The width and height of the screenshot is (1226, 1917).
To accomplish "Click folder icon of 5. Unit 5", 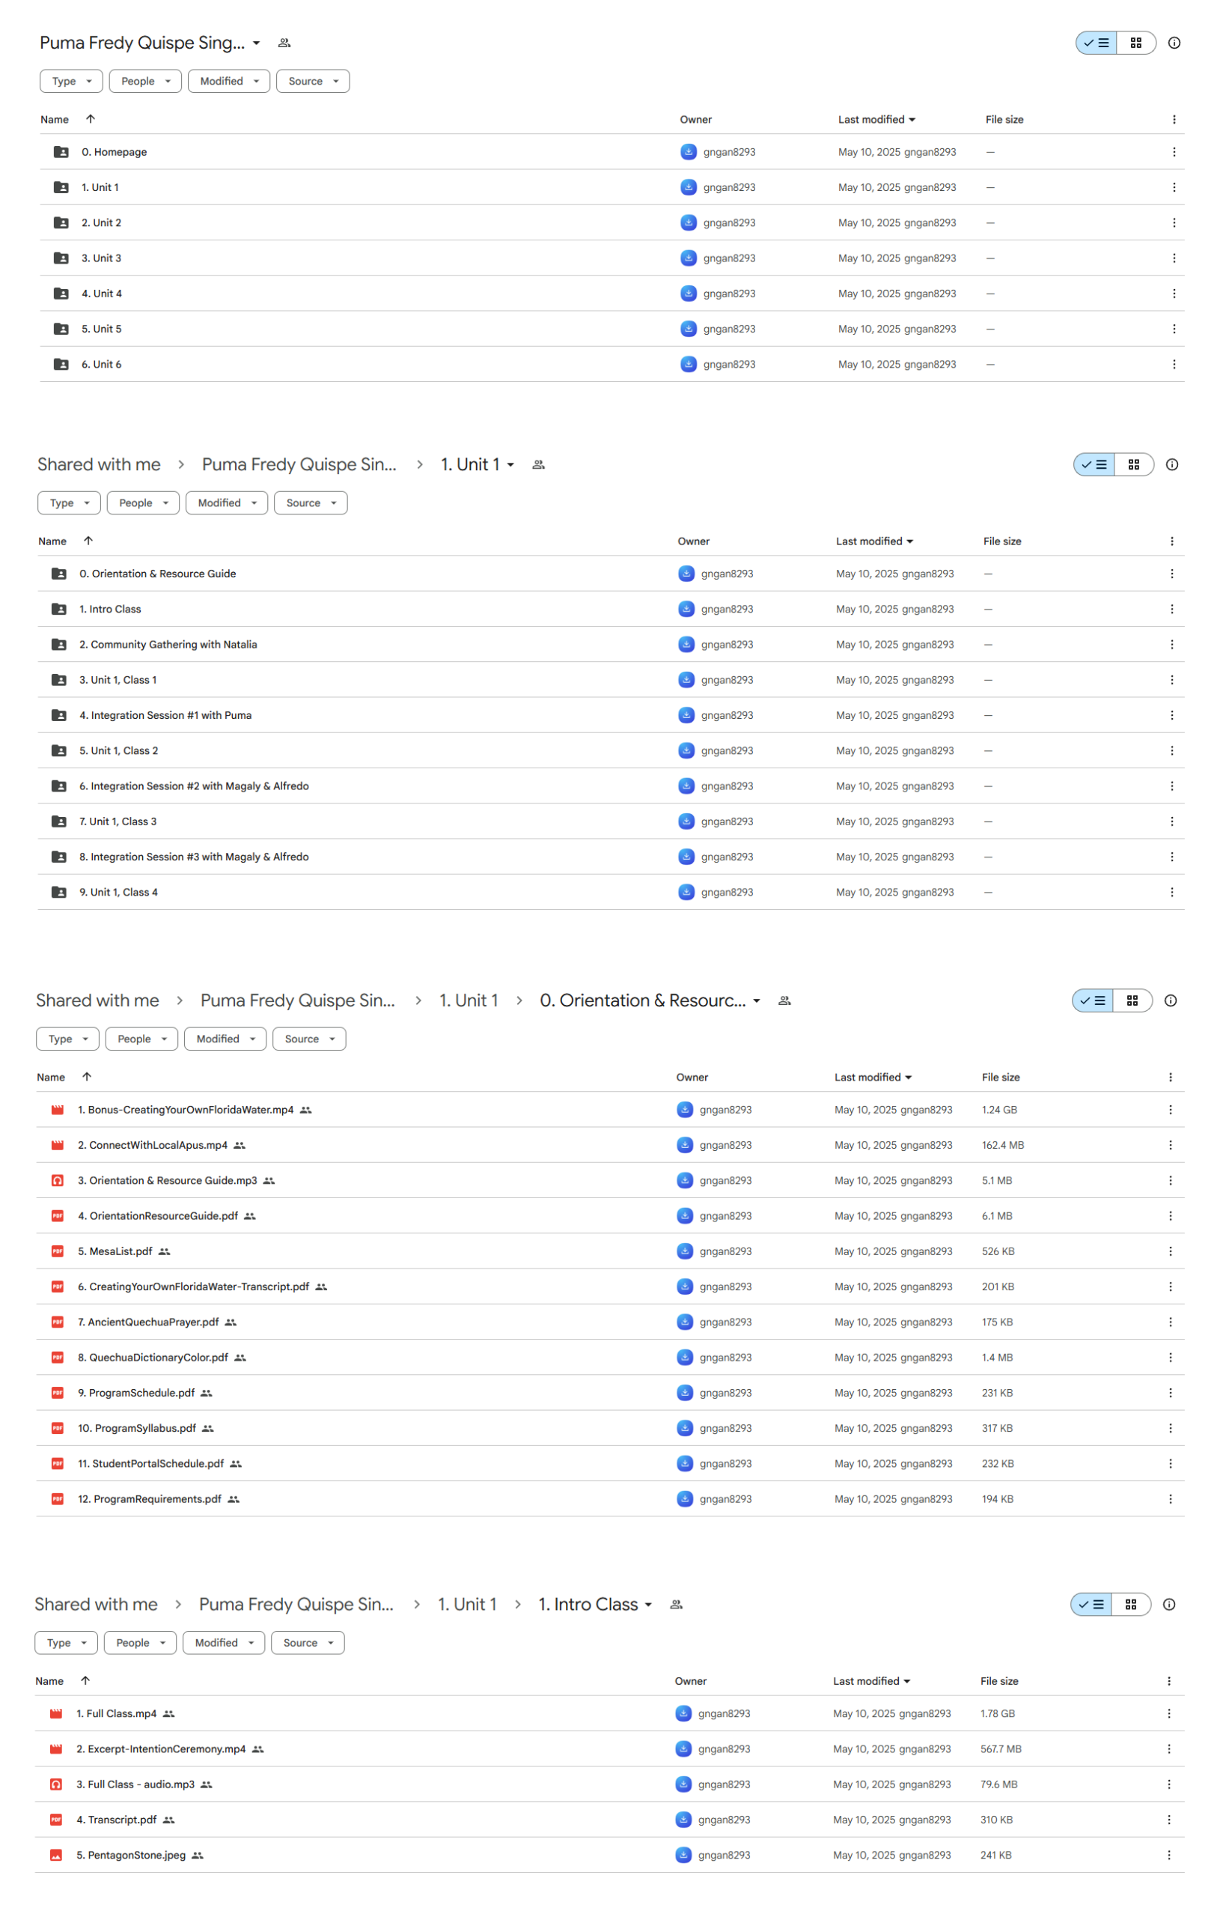I will (61, 329).
